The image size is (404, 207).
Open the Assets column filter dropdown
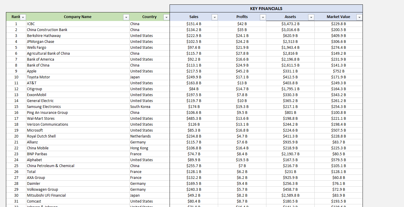(311, 17)
